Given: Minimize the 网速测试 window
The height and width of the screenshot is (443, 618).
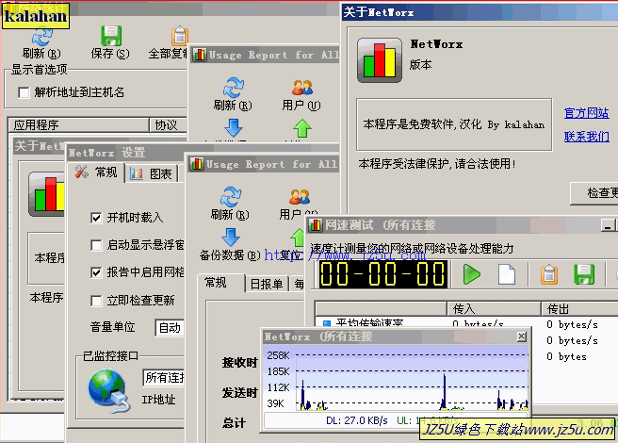Looking at the screenshot, I should pos(608,225).
